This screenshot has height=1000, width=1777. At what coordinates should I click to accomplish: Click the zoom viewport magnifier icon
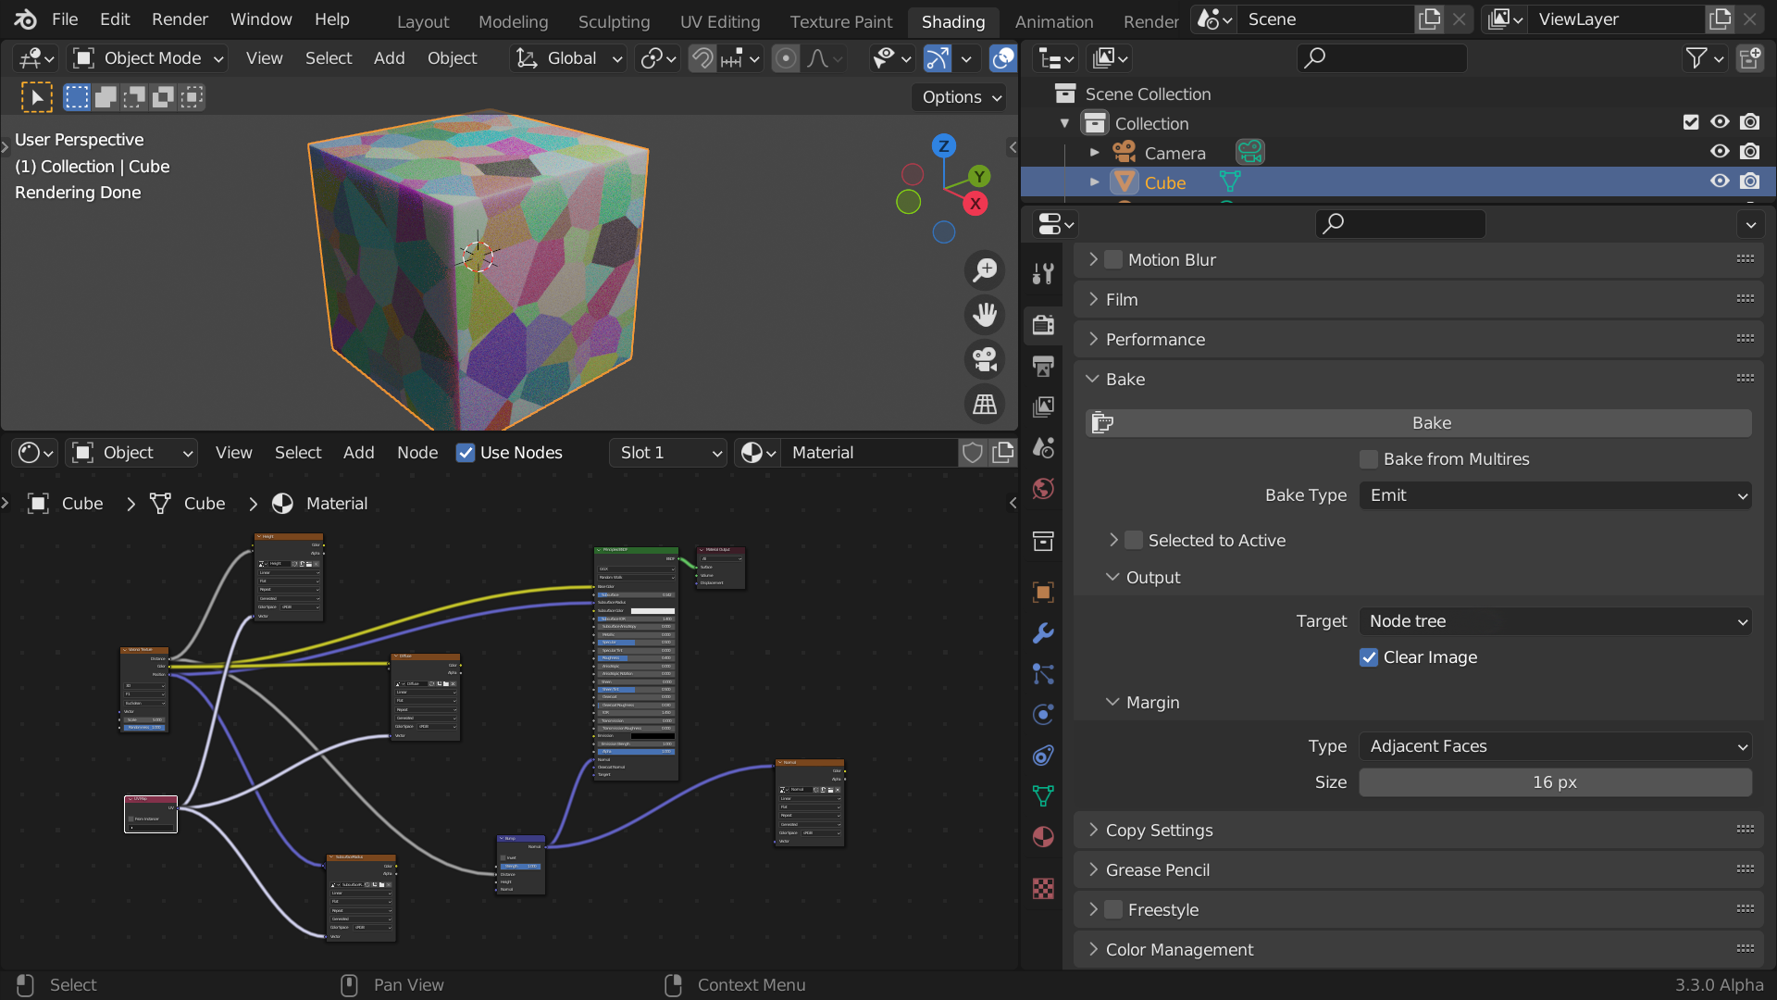click(985, 269)
